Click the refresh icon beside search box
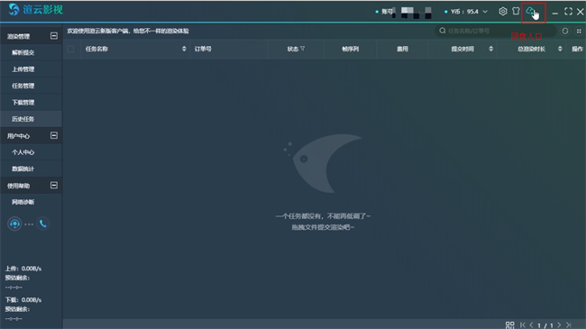The width and height of the screenshot is (586, 329). 565,31
